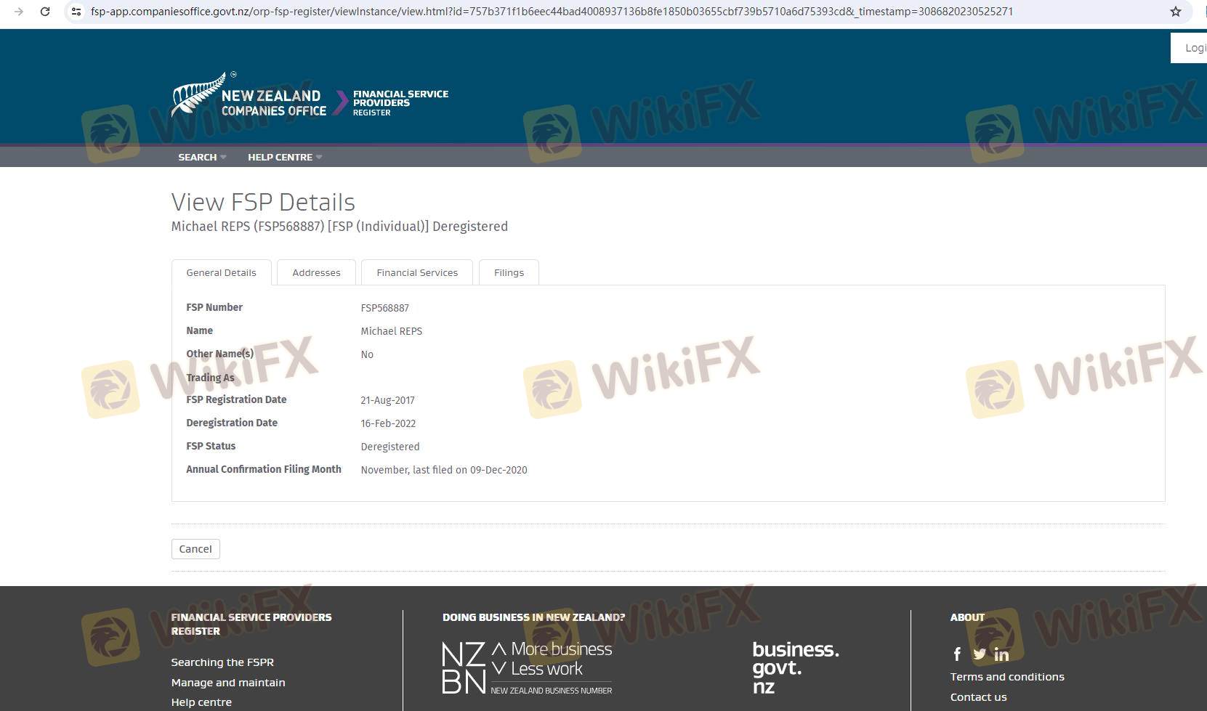Open the Twitter social icon
1207x711 pixels.
click(980, 654)
